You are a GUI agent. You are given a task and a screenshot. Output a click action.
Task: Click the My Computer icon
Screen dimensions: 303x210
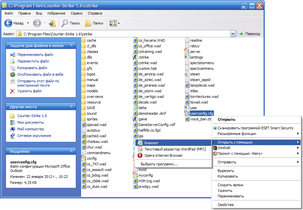tap(13, 129)
